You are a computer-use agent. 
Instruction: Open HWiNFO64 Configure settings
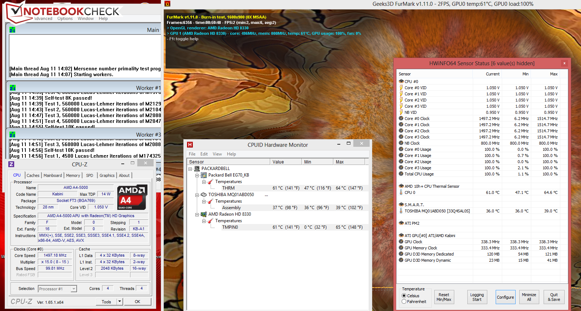[x=505, y=297]
